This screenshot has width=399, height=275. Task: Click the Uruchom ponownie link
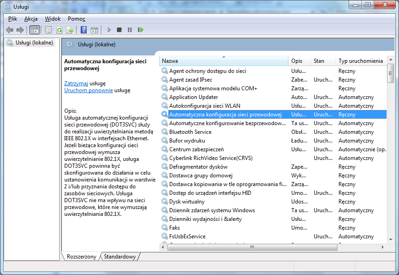(89, 90)
